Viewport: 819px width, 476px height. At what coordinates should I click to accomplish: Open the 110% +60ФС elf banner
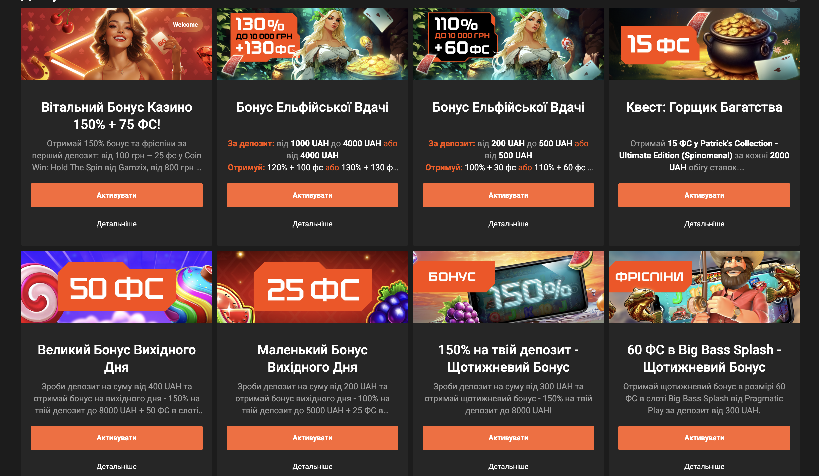(508, 44)
